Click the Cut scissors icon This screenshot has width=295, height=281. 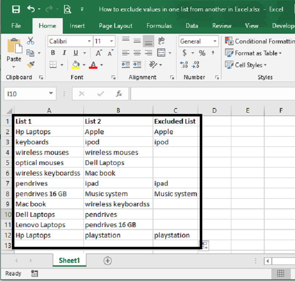click(x=30, y=41)
